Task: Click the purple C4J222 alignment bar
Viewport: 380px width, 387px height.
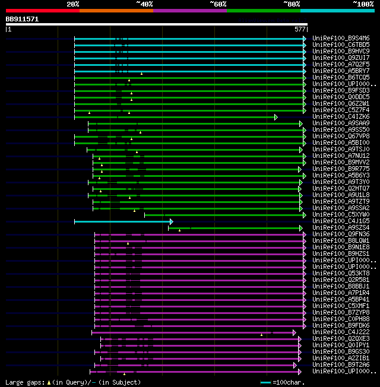Action: pos(192,333)
